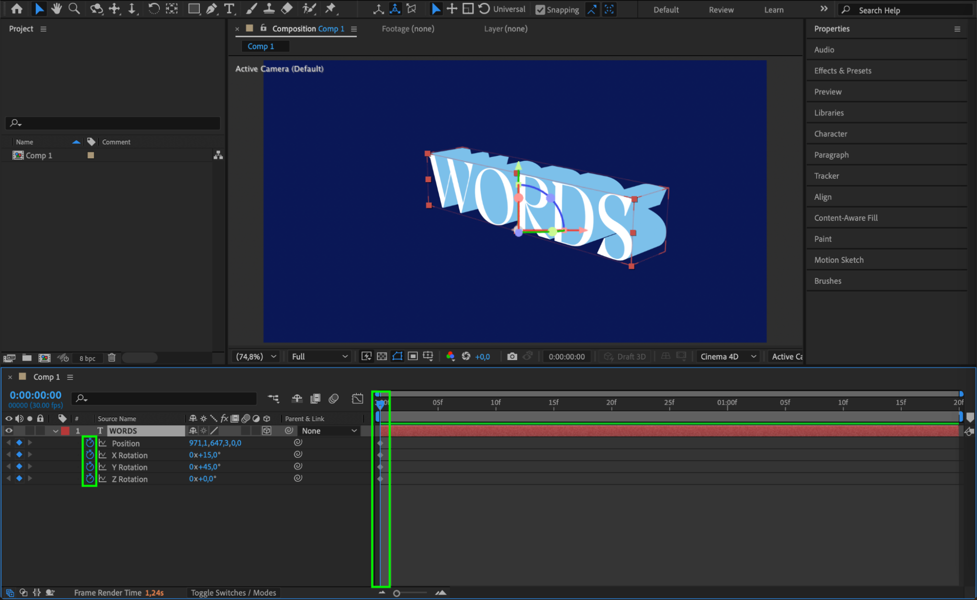The image size is (977, 600).
Task: Open the magnification 74,8% dropdown
Action: (x=257, y=356)
